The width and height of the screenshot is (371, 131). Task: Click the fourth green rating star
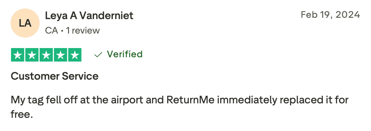(x=61, y=55)
